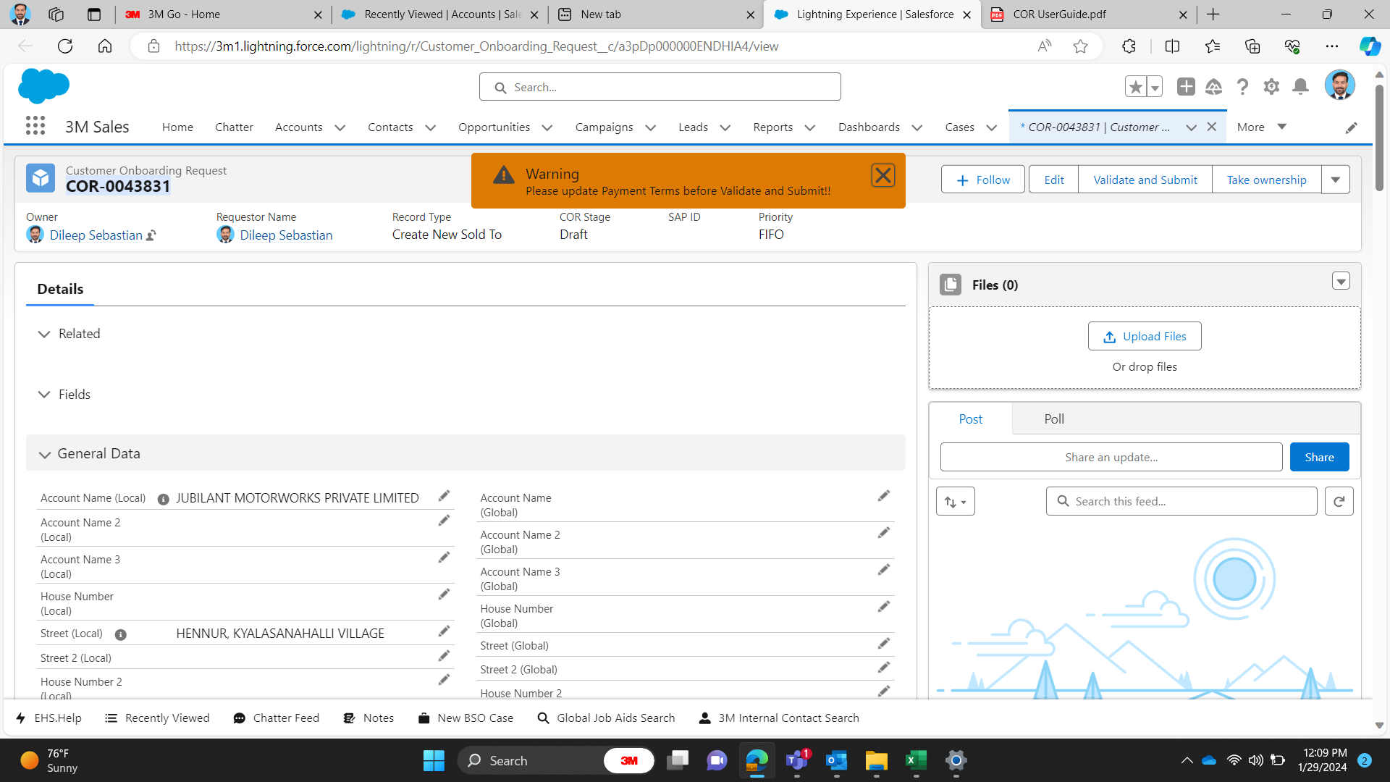The image size is (1390, 782).
Task: Collapse the General Data section
Action: (x=45, y=454)
